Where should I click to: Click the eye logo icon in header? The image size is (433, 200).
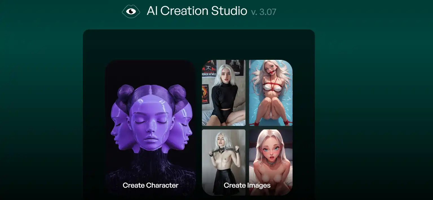(x=131, y=11)
